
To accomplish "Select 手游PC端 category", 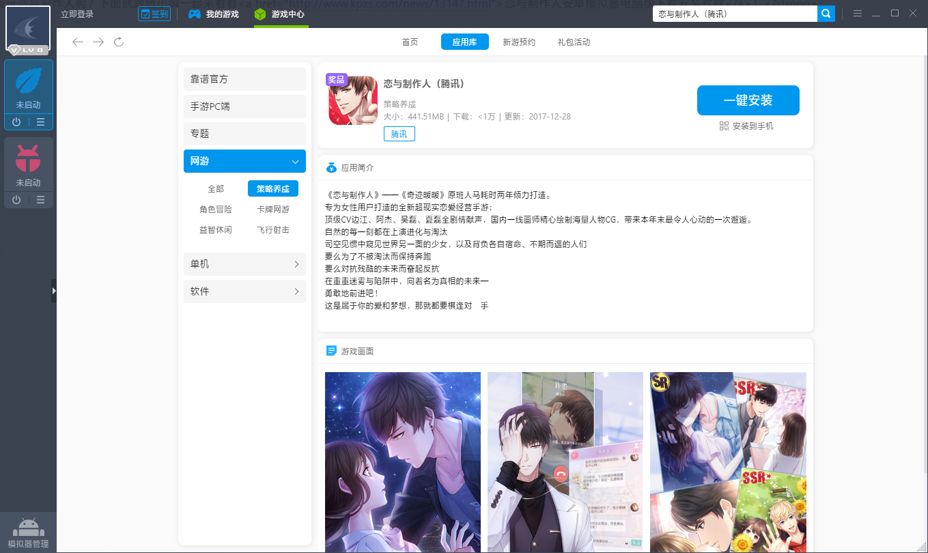I will tap(244, 107).
